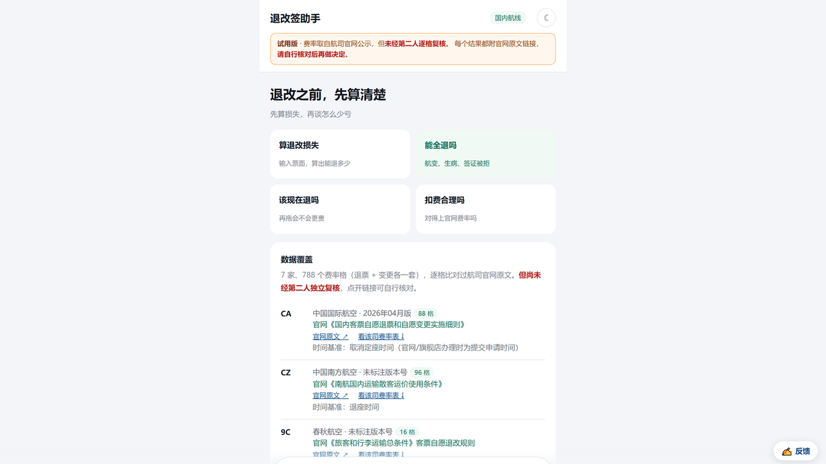Click the 国内航线 badge in the header
Image resolution: width=826 pixels, height=464 pixels.
508,18
